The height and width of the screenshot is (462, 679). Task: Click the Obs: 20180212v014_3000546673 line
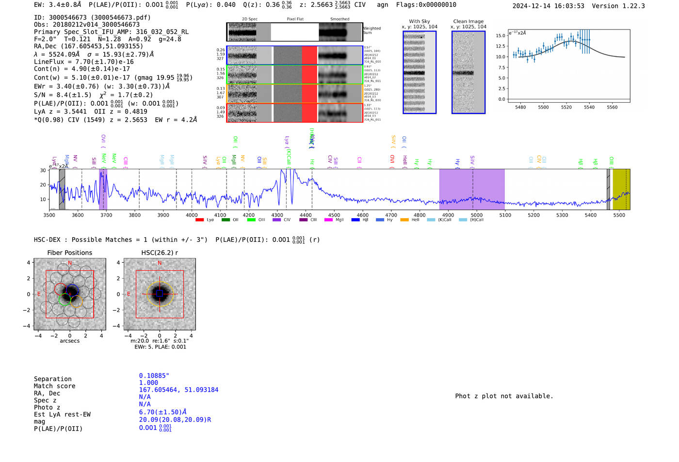[87, 25]
